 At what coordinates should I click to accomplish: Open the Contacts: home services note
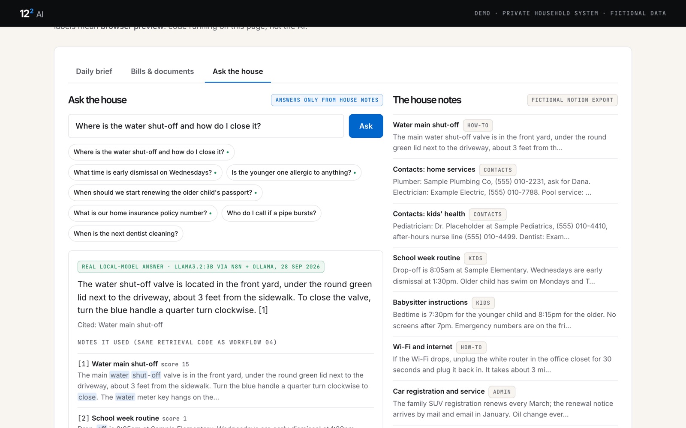point(434,169)
